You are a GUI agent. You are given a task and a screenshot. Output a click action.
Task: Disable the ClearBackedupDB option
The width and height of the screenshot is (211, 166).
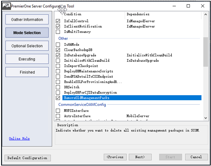point(58,50)
